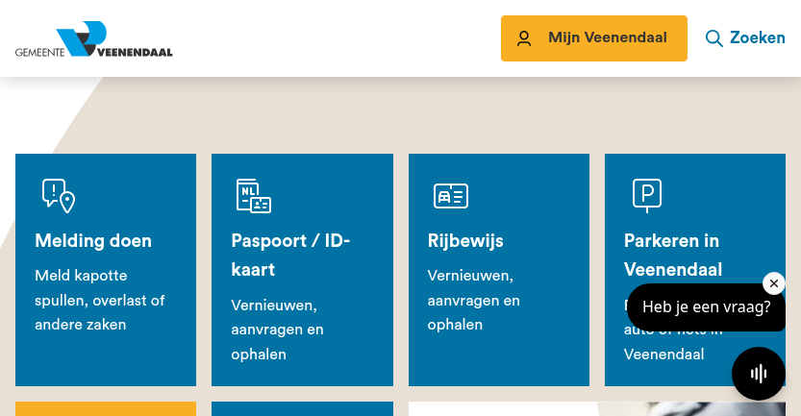Open the Parkeren in Veenendaal heading
The width and height of the screenshot is (801, 416).
[673, 255]
